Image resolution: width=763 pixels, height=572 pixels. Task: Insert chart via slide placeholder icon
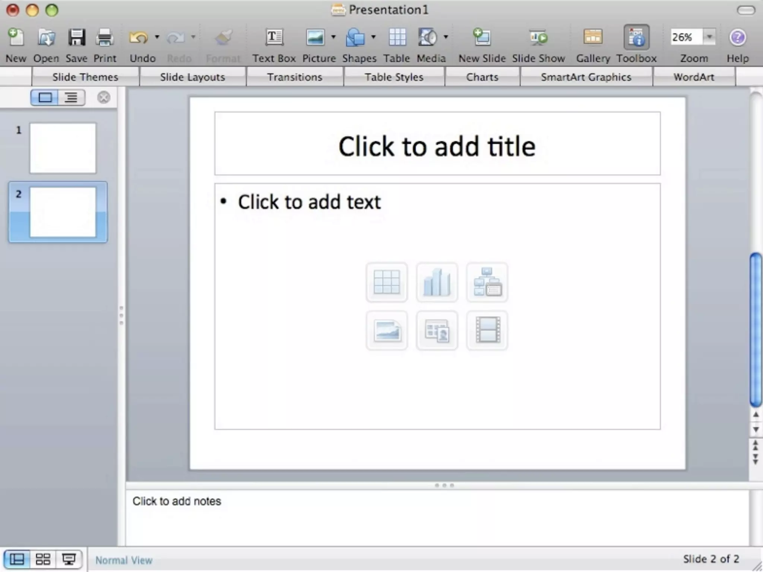(437, 282)
